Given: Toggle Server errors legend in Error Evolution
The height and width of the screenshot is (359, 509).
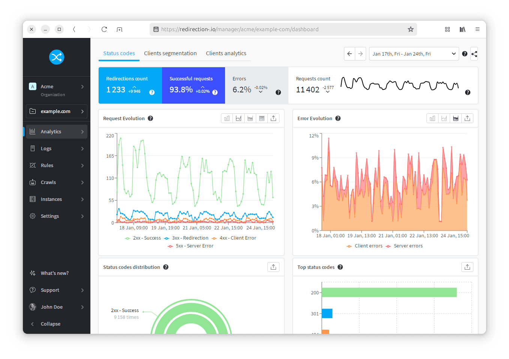Looking at the screenshot, I should click(404, 246).
